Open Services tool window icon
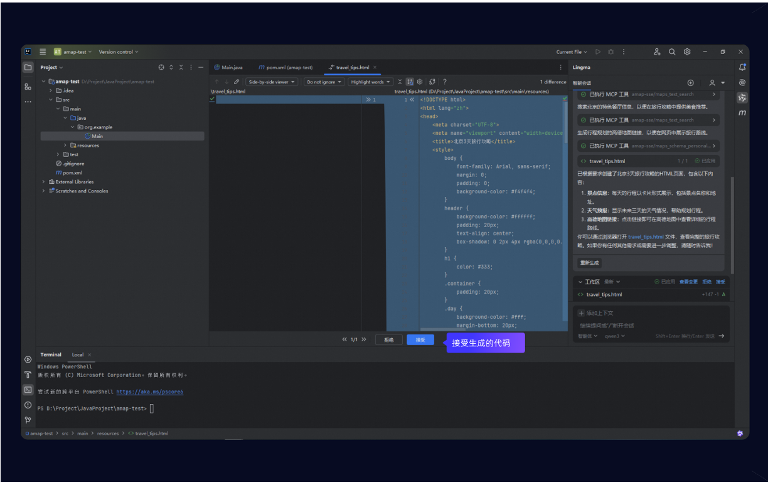768x485 pixels. 28,360
